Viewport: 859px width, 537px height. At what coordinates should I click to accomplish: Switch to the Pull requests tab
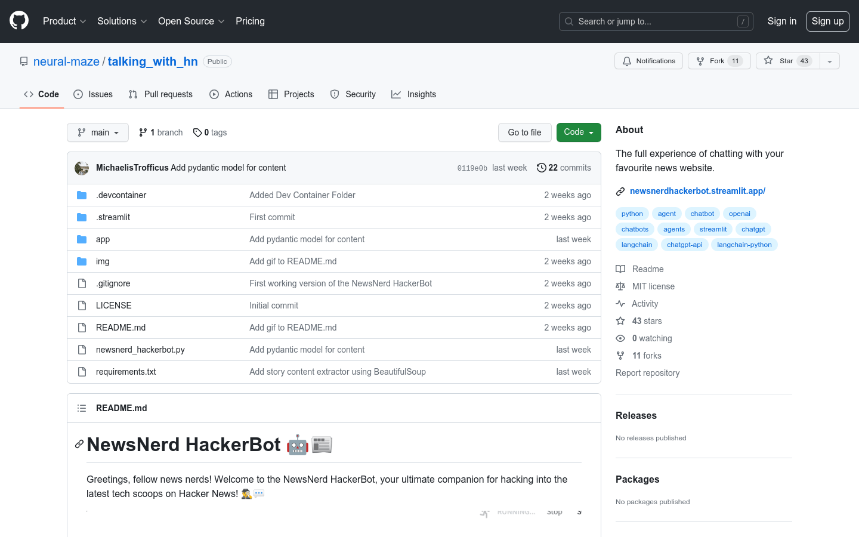coord(160,94)
